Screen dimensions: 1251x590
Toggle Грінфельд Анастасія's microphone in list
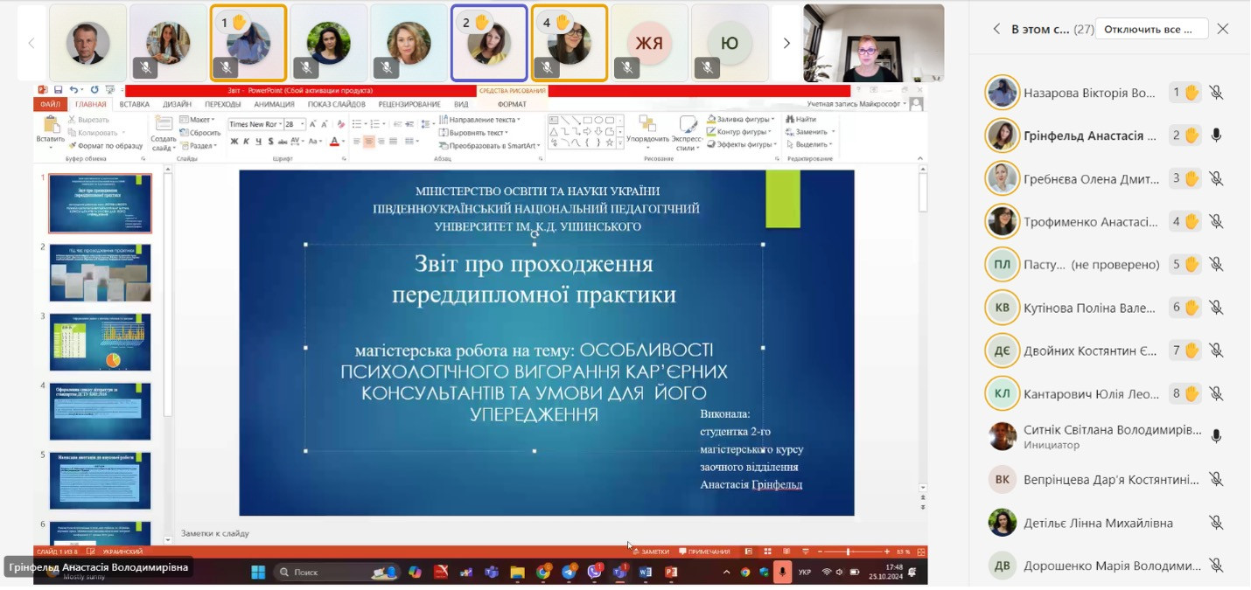pos(1216,135)
